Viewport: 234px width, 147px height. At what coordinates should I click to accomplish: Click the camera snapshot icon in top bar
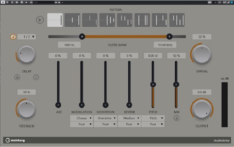[x=210, y=2]
